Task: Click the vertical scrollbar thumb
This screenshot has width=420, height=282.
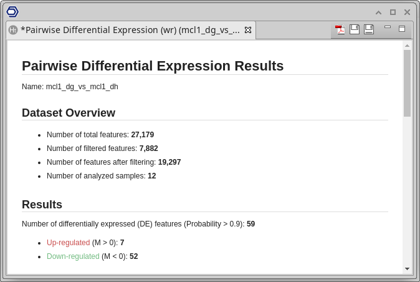Action: tap(407, 83)
